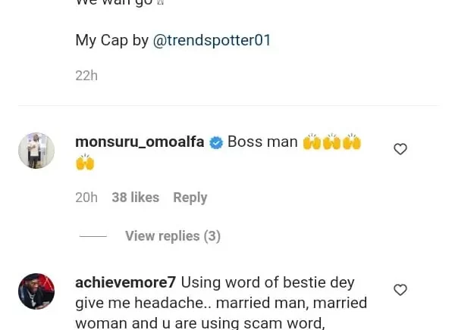The width and height of the screenshot is (455, 330).
Task: Go to achievemore7's profile via username
Action: (125, 282)
